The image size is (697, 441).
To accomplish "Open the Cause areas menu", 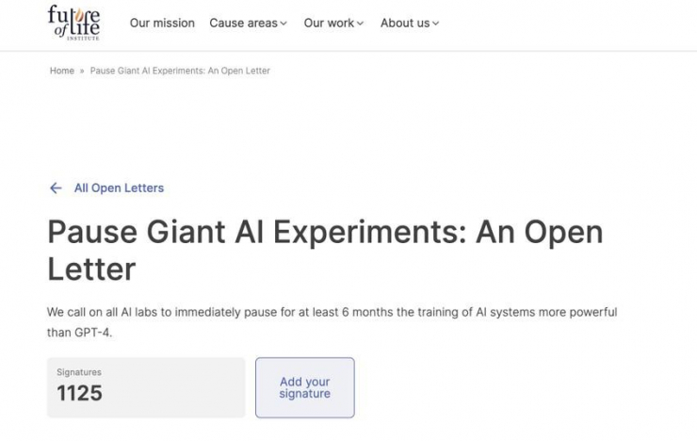I will (x=248, y=24).
